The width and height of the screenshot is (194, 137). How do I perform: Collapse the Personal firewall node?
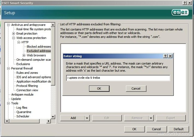[8, 68]
